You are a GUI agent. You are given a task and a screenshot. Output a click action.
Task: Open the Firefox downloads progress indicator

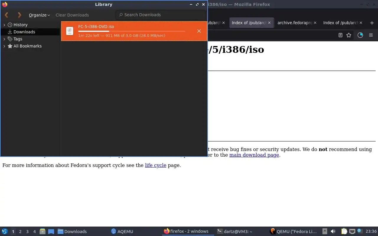[x=360, y=35]
